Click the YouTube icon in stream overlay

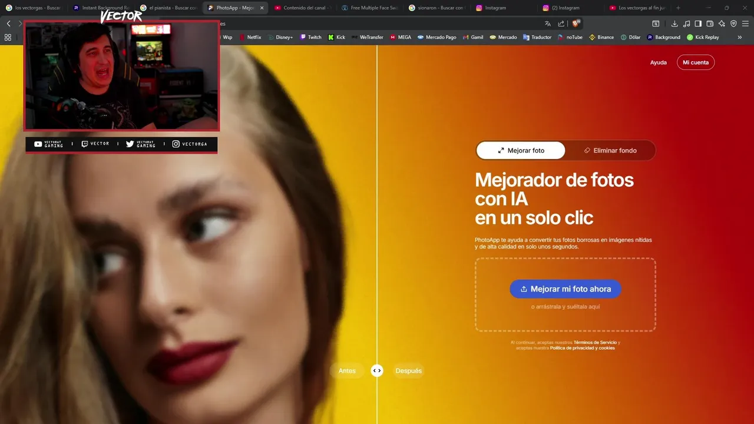tap(38, 144)
